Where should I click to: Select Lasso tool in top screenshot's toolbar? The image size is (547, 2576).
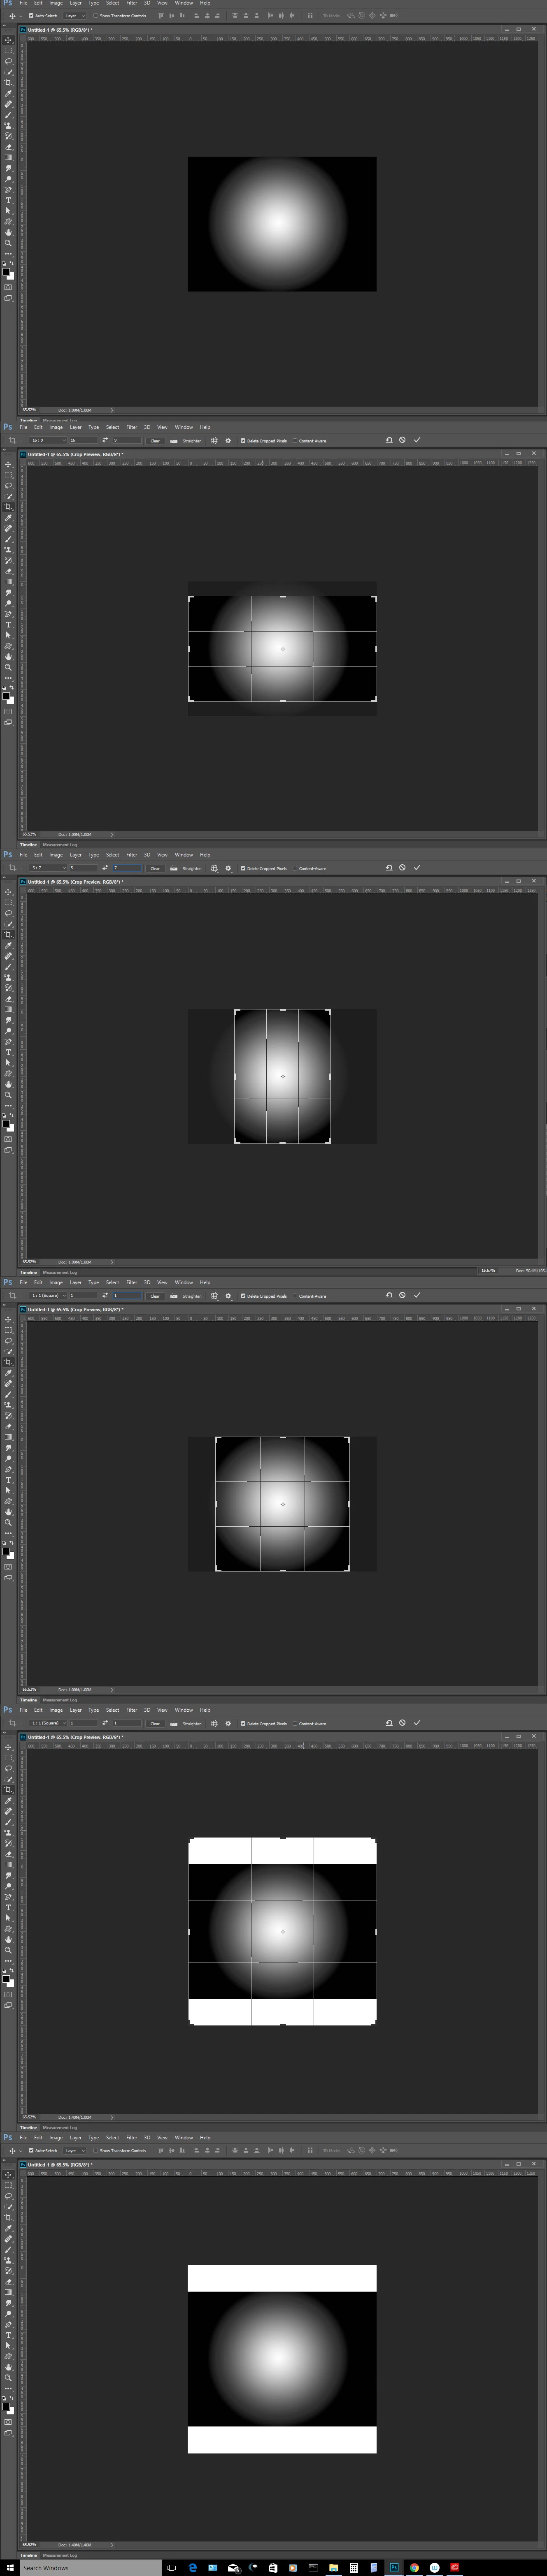8,61
